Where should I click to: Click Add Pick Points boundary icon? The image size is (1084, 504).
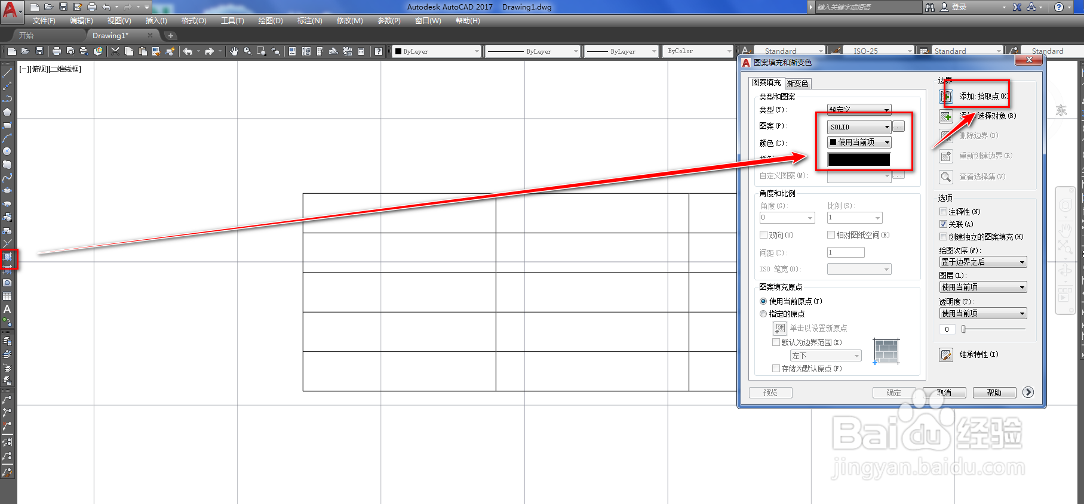pyautogui.click(x=946, y=97)
